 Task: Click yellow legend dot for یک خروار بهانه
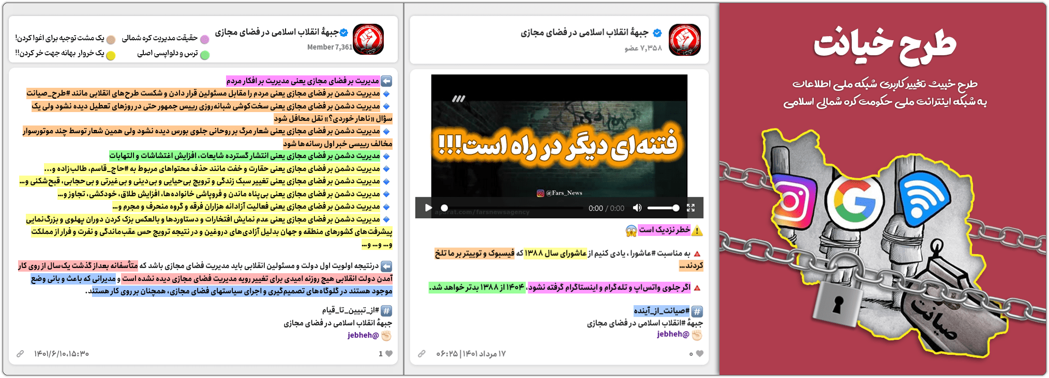coord(111,55)
